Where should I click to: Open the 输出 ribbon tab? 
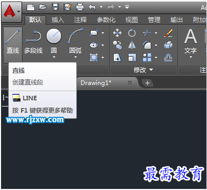pyautogui.click(x=177, y=20)
